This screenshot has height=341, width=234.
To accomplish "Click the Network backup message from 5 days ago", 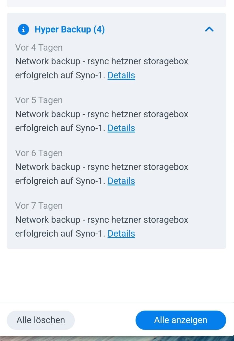I will [x=102, y=114].
